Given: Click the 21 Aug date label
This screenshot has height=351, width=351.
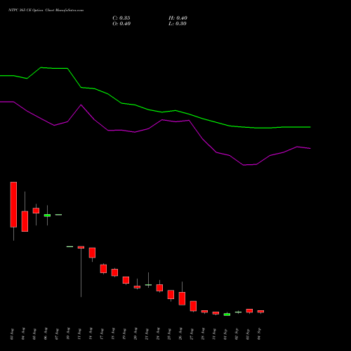Looking at the screenshot, I should point(147,334).
